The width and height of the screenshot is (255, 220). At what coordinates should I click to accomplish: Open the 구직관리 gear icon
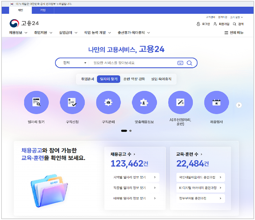coord(108,102)
